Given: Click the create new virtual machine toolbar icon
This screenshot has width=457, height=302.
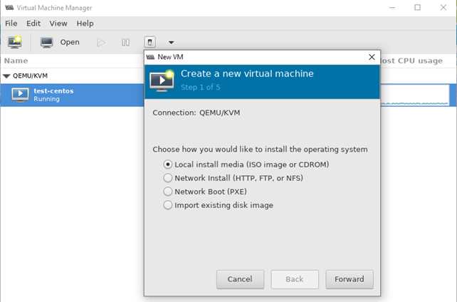Looking at the screenshot, I should pos(14,42).
